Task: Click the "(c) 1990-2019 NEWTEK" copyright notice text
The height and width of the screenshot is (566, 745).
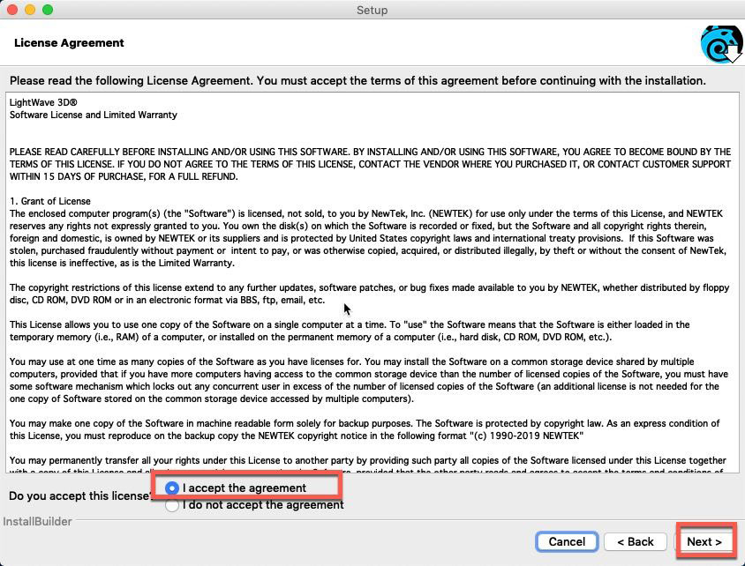Action: pyautogui.click(x=526, y=436)
